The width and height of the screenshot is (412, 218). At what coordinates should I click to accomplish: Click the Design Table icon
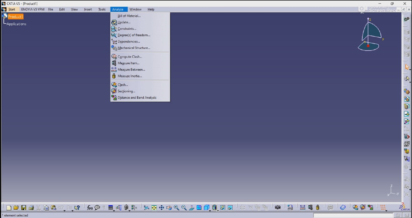[x=110, y=207]
